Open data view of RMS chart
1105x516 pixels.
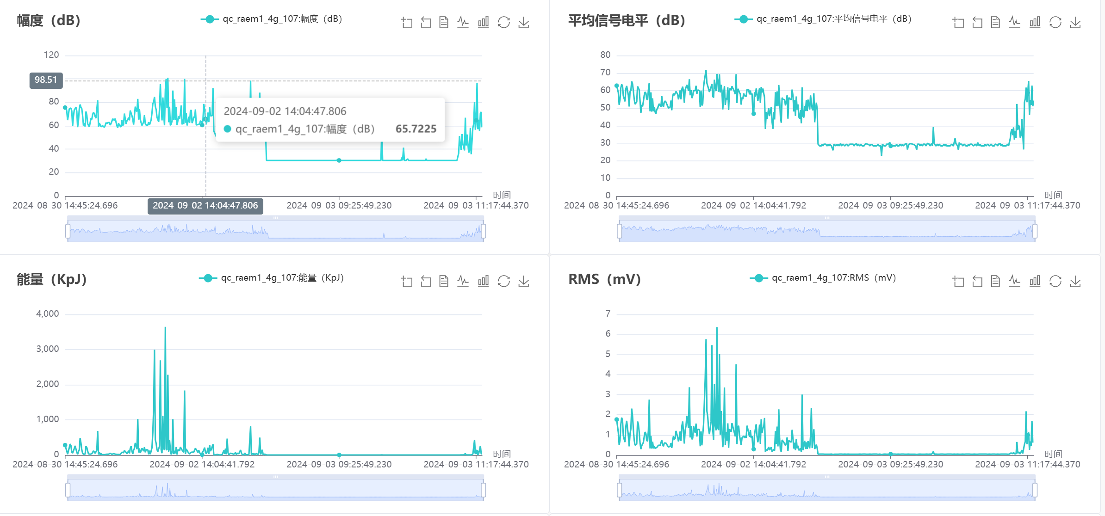click(995, 281)
